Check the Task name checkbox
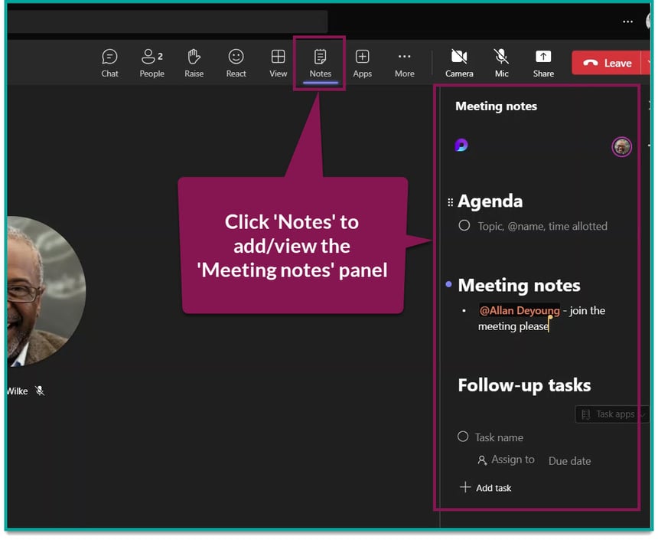 (x=463, y=437)
